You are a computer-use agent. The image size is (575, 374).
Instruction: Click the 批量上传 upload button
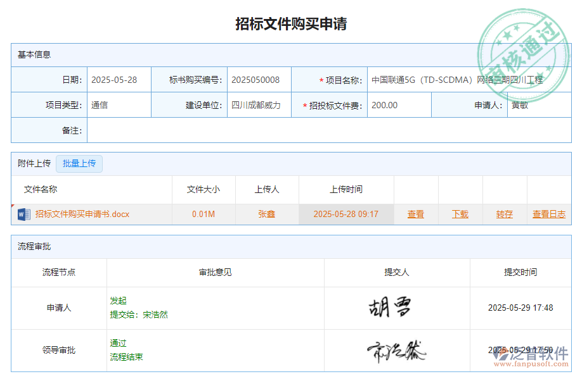point(79,163)
